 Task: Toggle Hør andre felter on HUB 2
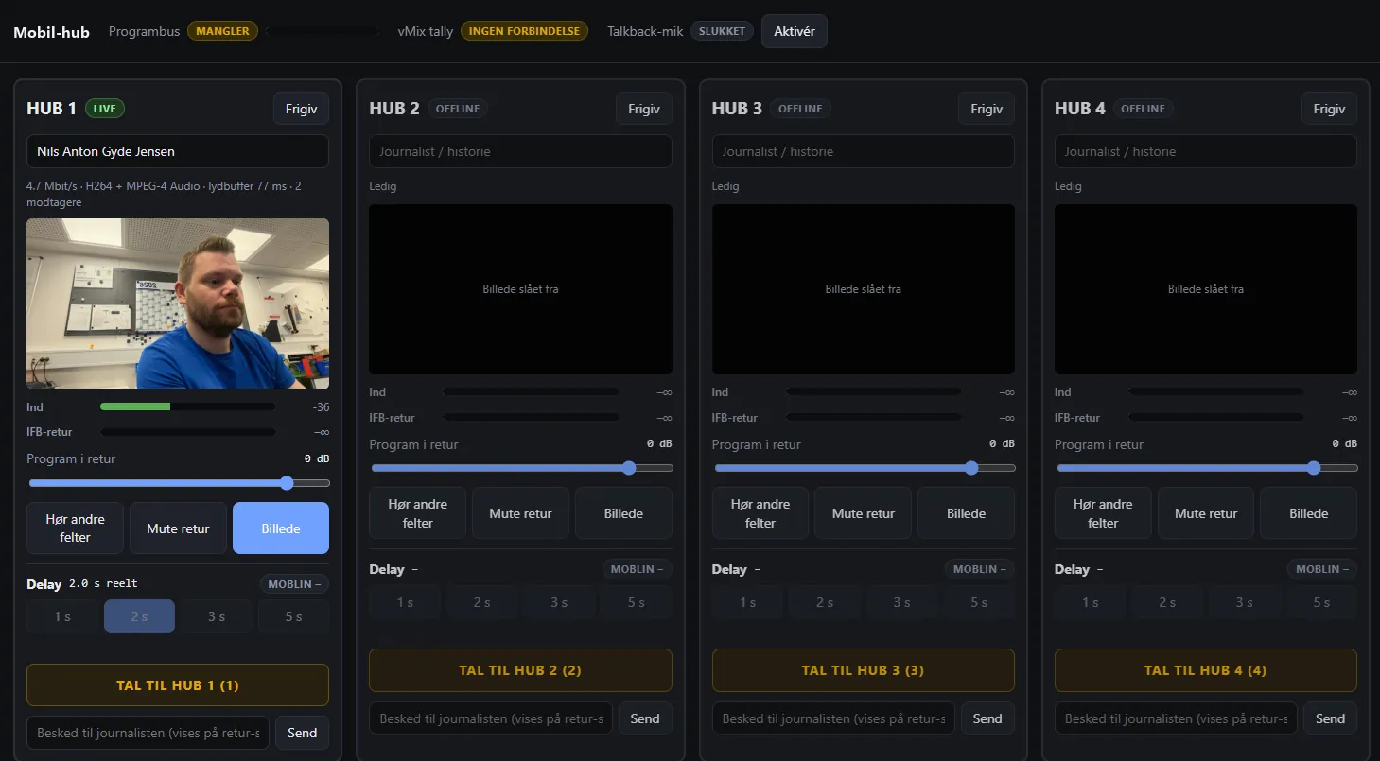418,513
